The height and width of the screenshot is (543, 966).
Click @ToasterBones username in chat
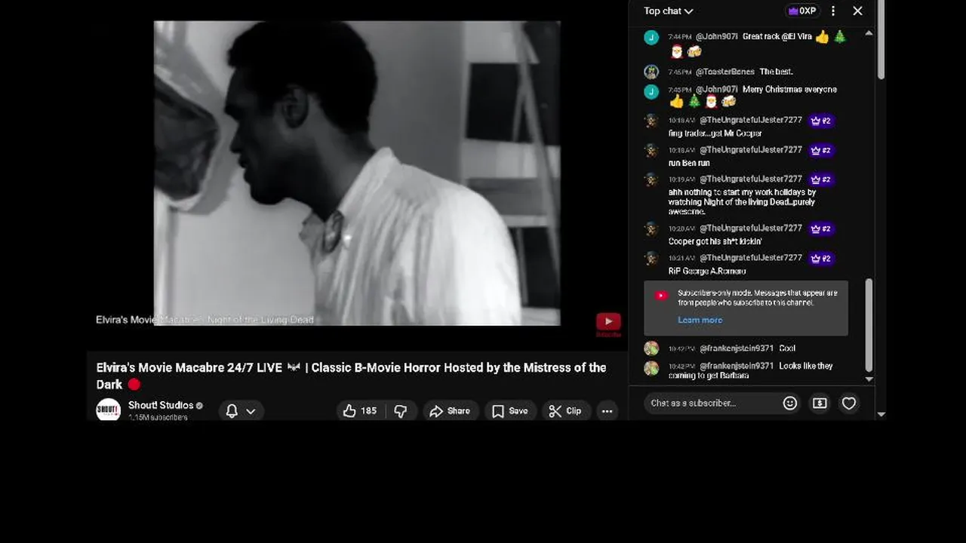(725, 72)
